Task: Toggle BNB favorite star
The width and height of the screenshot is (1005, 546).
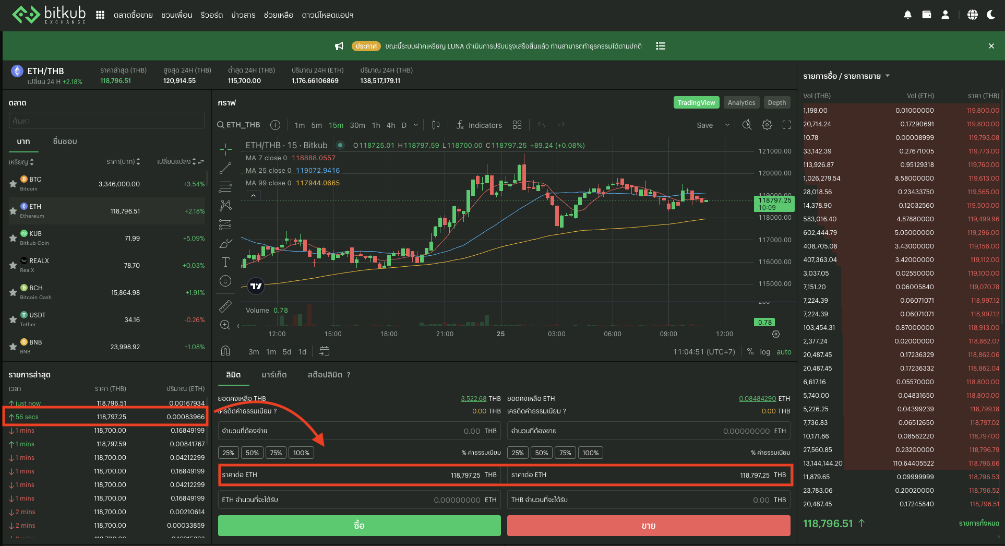Action: tap(13, 347)
